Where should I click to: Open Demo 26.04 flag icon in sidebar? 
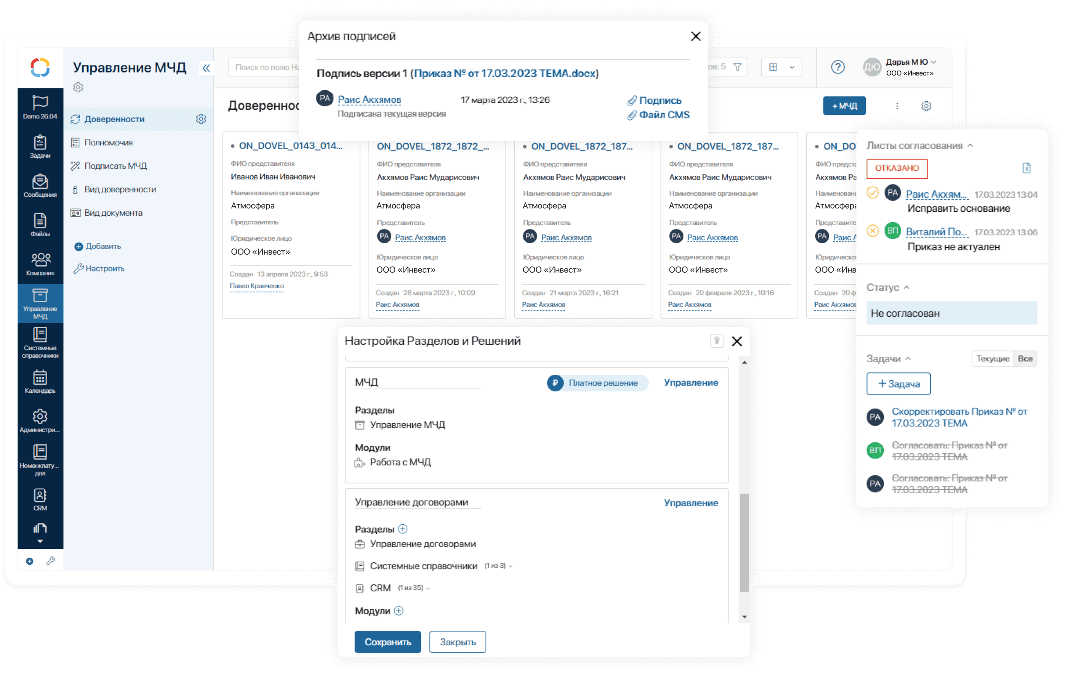coord(40,107)
